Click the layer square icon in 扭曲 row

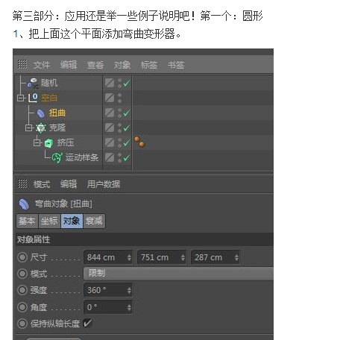coord(110,113)
